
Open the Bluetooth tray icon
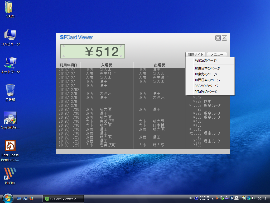[232, 198]
